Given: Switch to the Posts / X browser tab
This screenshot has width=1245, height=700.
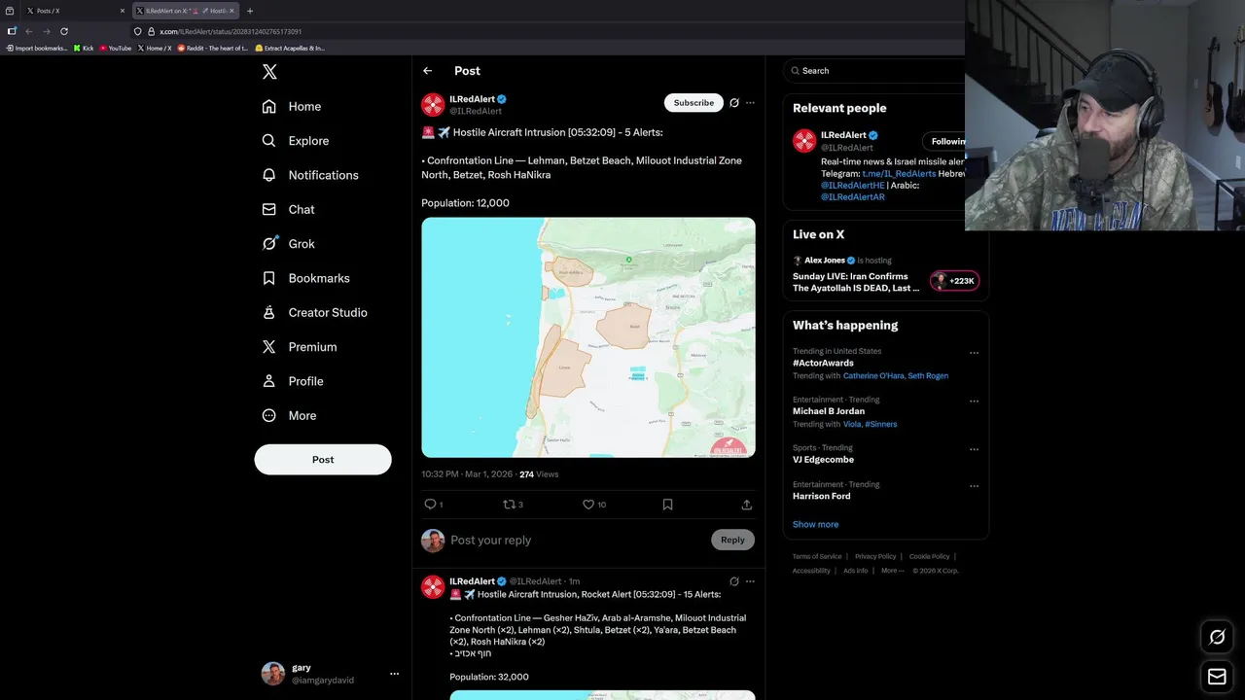Looking at the screenshot, I should point(76,11).
